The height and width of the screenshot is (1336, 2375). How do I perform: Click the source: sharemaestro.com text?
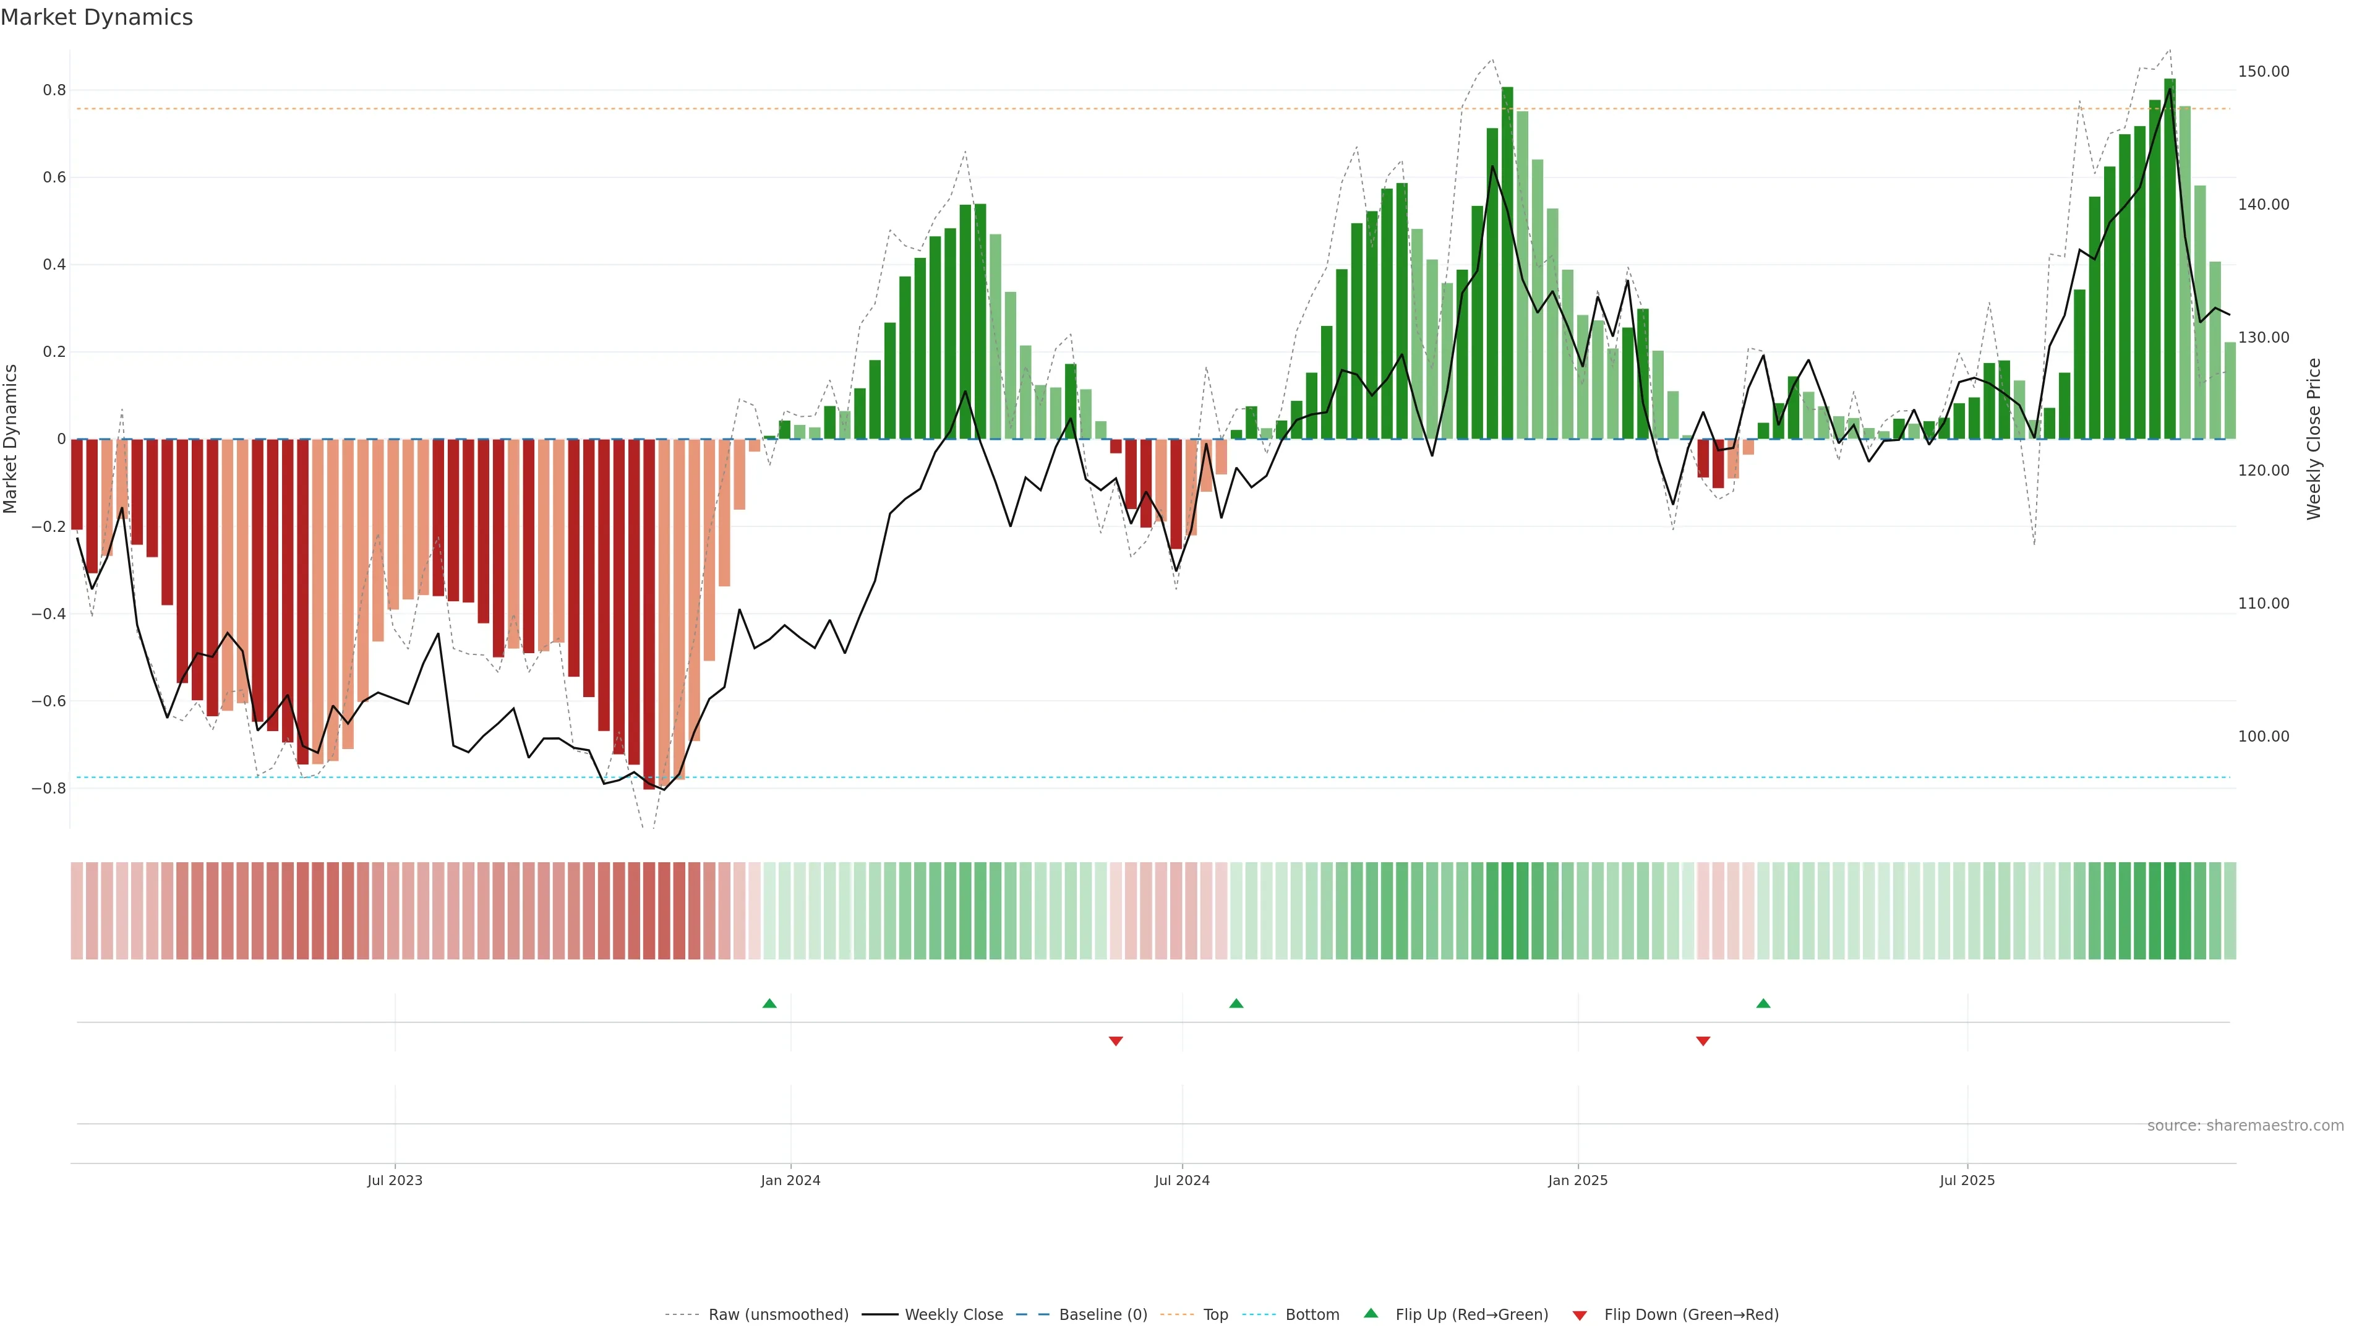click(x=2245, y=1125)
